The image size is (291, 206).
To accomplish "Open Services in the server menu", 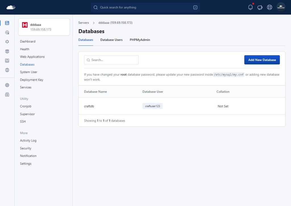I will click(x=26, y=87).
